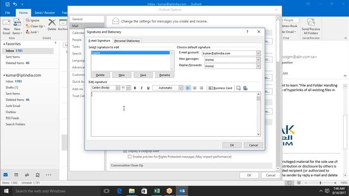Open RSS Feeds folder
The image size is (349, 196).
(12, 118)
